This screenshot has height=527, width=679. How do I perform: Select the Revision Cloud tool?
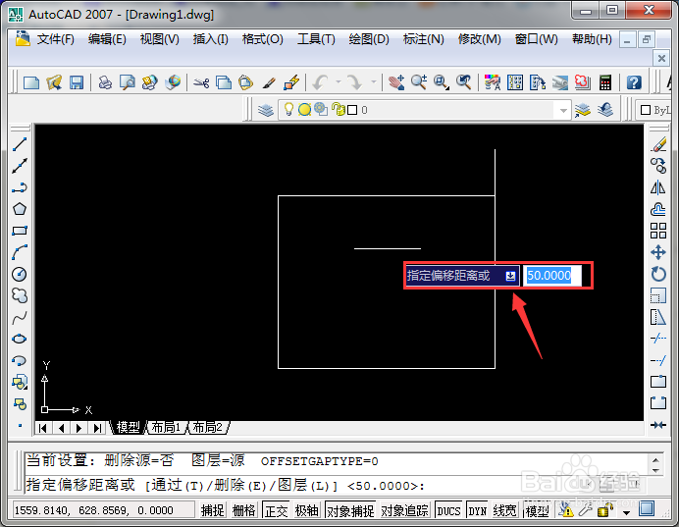[x=20, y=295]
